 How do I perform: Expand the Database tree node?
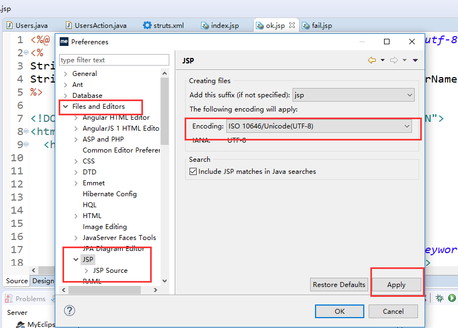tap(65, 96)
